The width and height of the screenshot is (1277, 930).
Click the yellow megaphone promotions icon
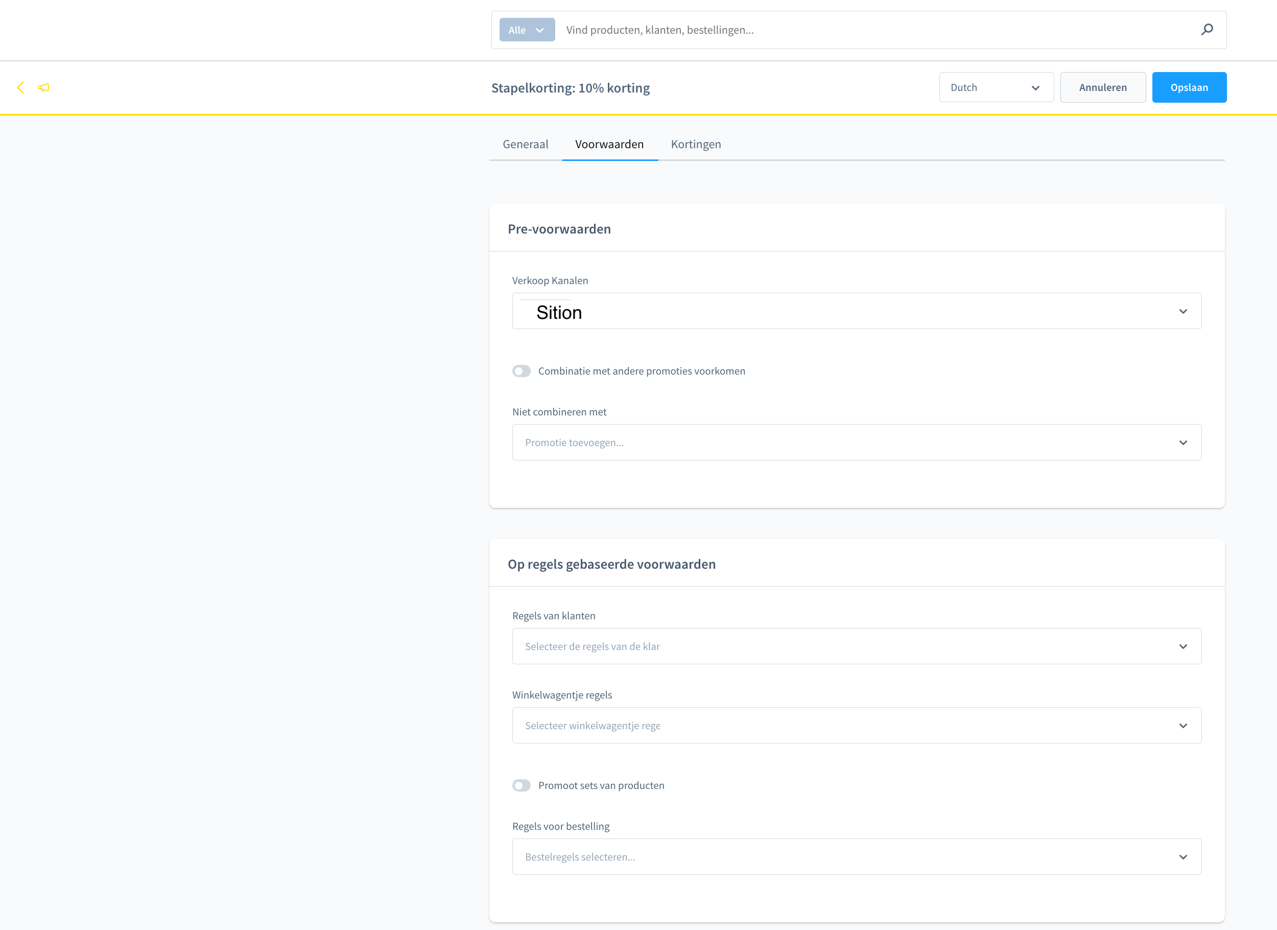coord(43,87)
